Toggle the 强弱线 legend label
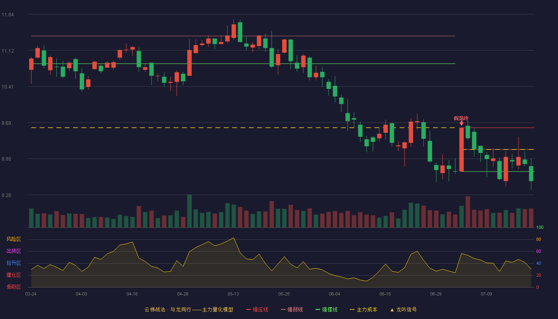Viewport: 558px width, 319px height. pos(295,309)
